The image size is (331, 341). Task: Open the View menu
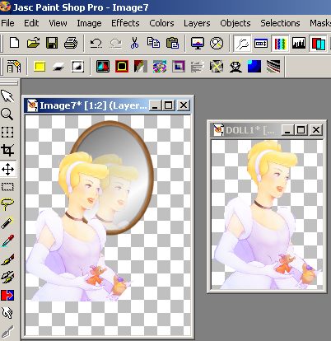pyautogui.click(x=58, y=23)
